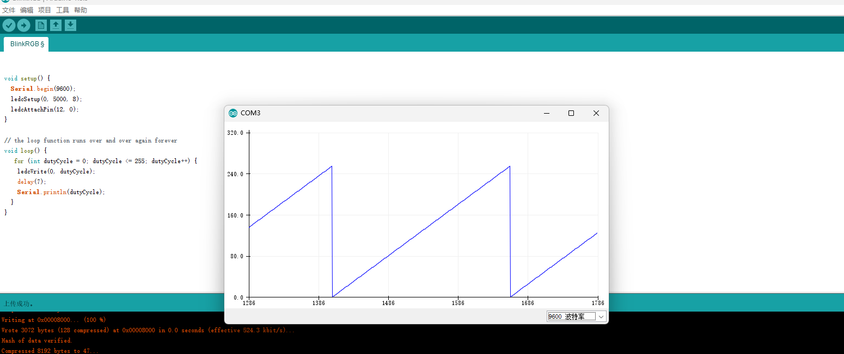Click the 1786 x-axis label
Image resolution: width=844 pixels, height=354 pixels.
coord(597,303)
